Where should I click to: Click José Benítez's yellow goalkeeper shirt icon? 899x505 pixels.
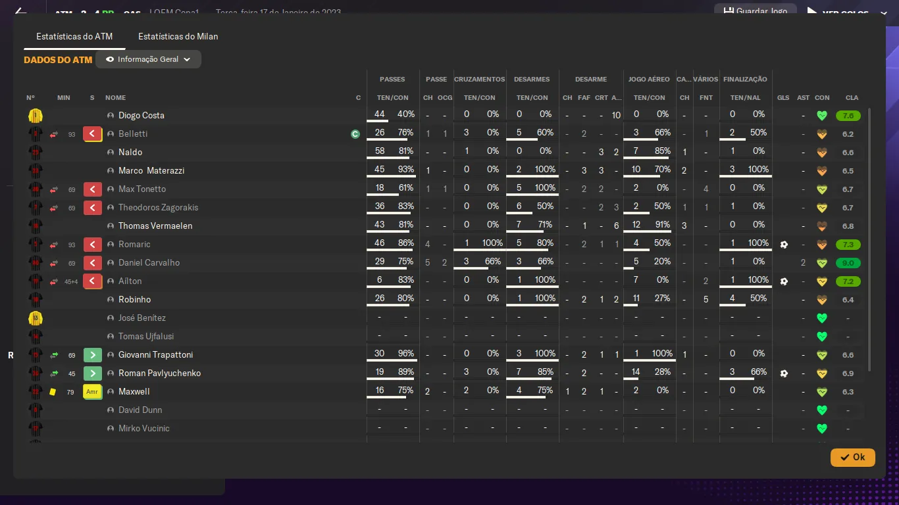pyautogui.click(x=35, y=318)
